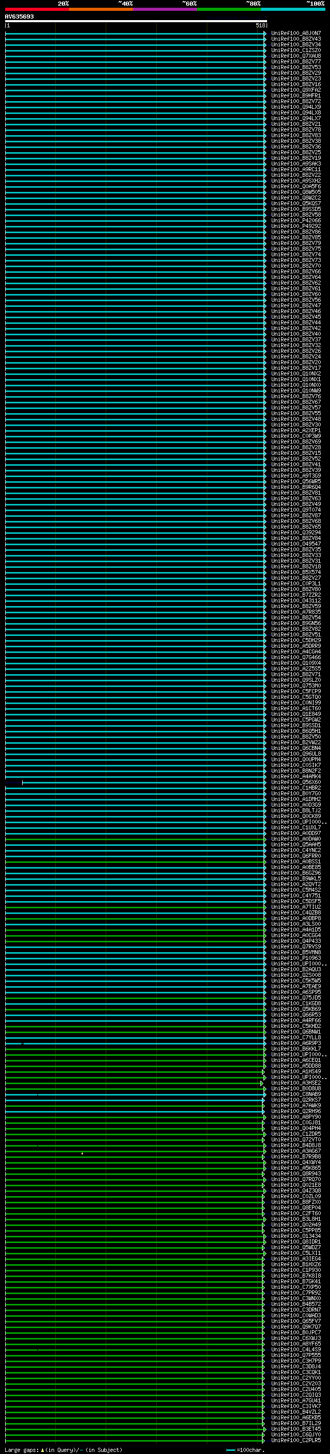
Task: Select the label UniRef100_Q6CBN4
Action: click(x=296, y=748)
